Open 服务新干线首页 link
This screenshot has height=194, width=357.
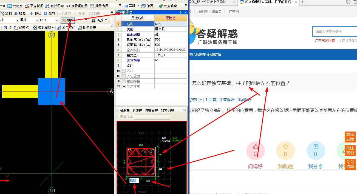(x=210, y=12)
